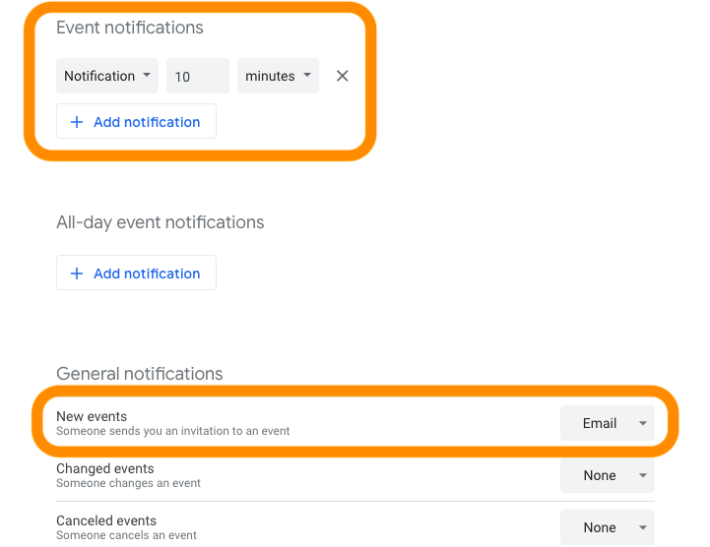This screenshot has height=547, width=710.
Task: Open Changed events None dropdown
Action: coord(608,475)
